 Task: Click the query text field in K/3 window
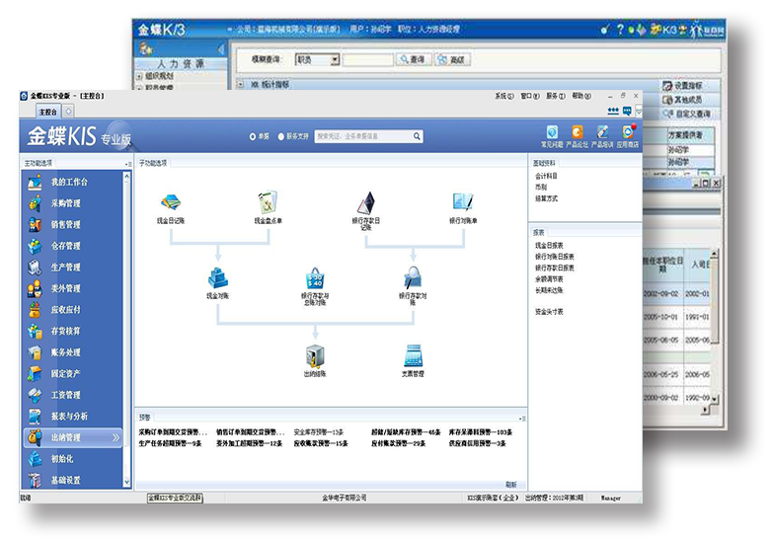click(x=368, y=59)
